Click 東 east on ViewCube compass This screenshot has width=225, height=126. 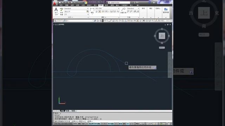(169, 36)
